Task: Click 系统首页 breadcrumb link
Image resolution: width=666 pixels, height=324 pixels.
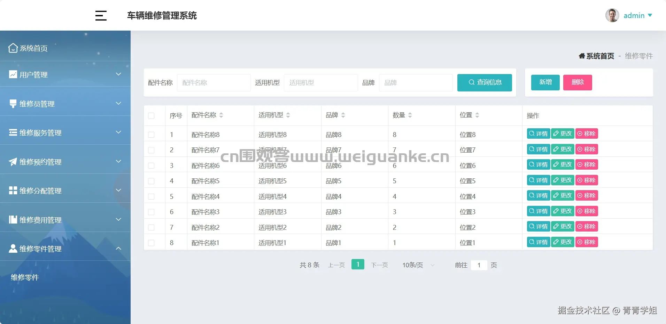Action: 600,56
